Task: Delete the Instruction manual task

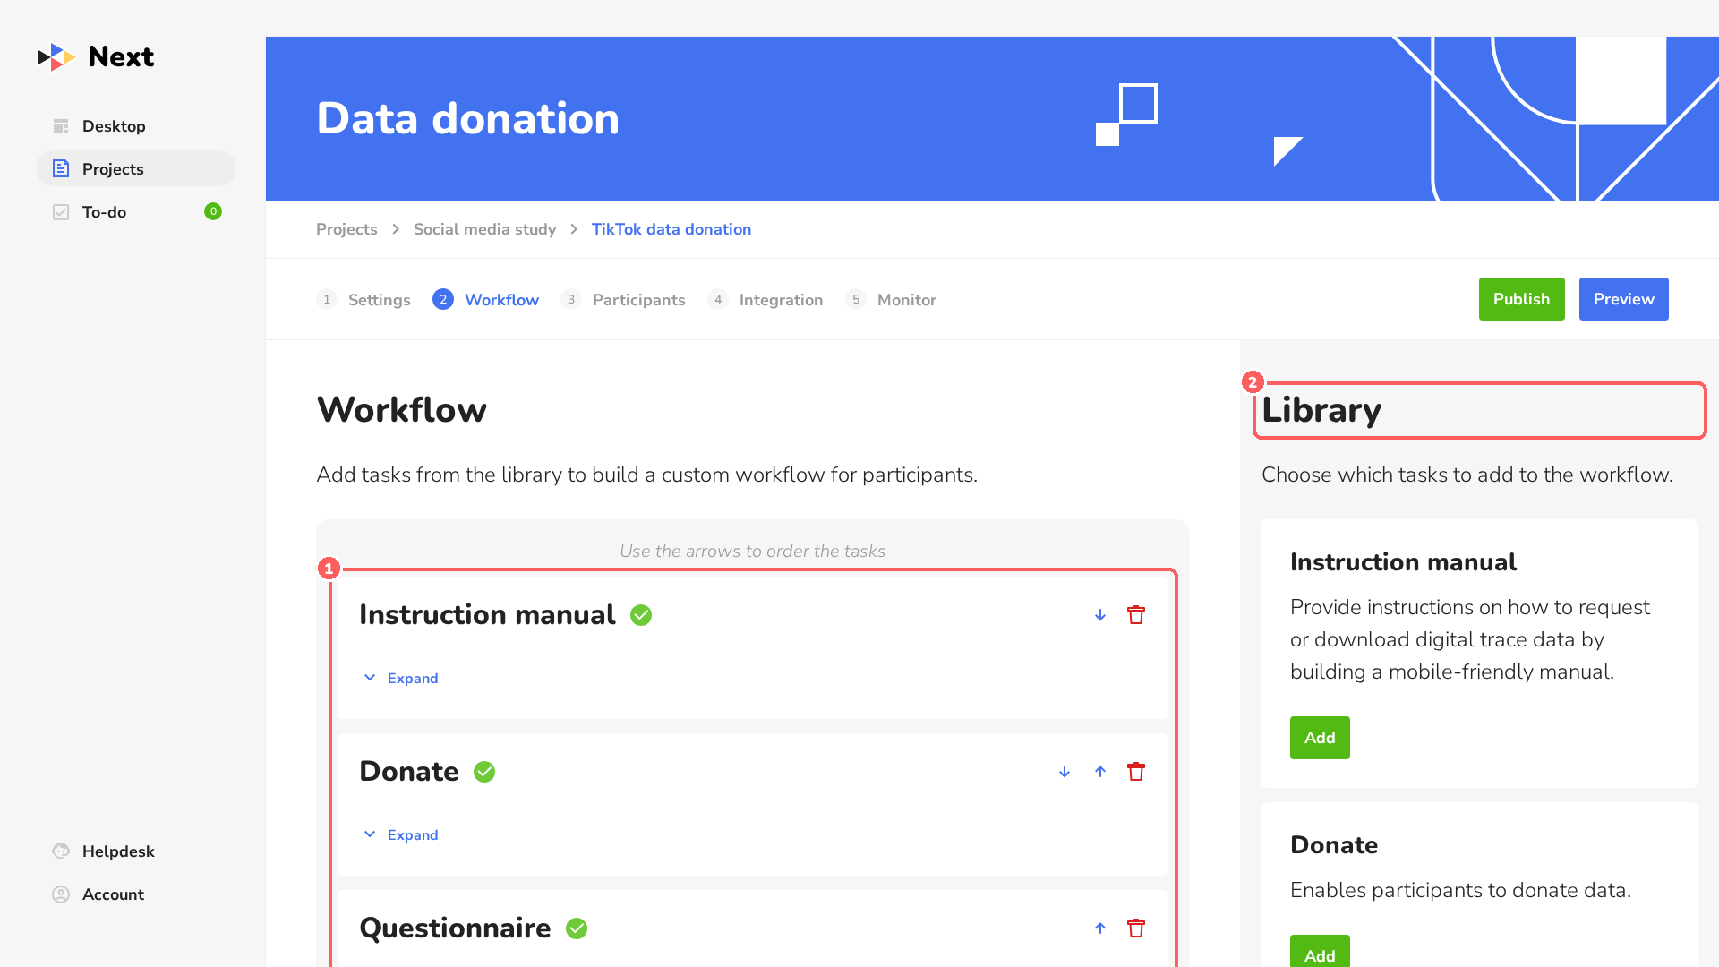Action: click(1136, 615)
